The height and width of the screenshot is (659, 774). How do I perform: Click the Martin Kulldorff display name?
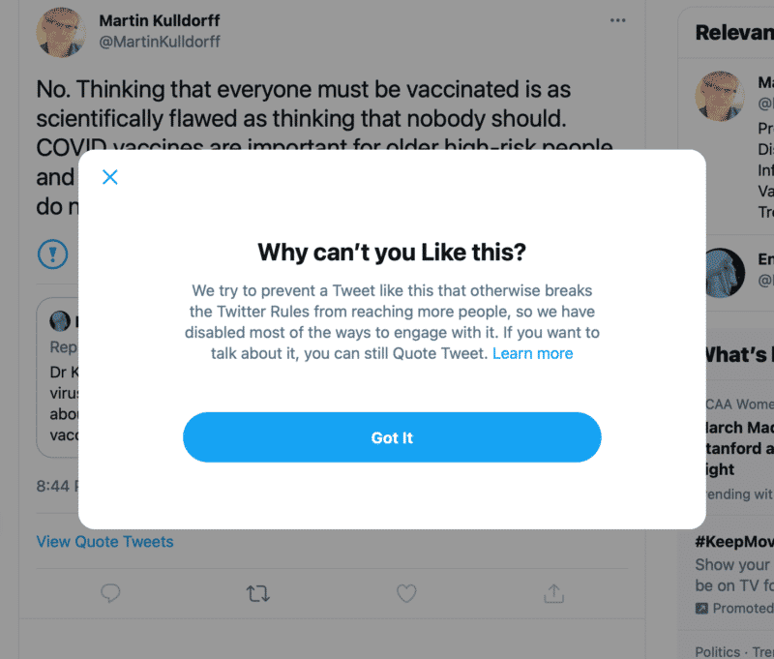[160, 20]
